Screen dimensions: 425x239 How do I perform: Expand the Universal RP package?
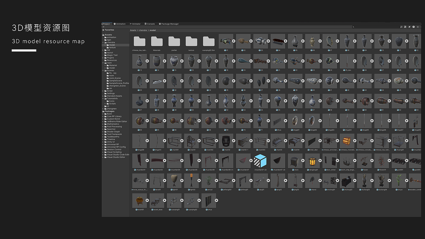click(103, 144)
